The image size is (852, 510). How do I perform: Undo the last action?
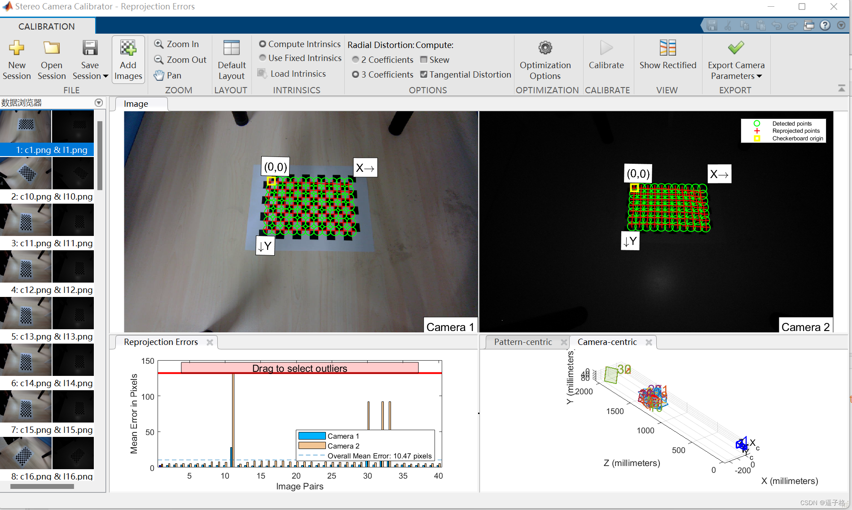pyautogui.click(x=777, y=26)
